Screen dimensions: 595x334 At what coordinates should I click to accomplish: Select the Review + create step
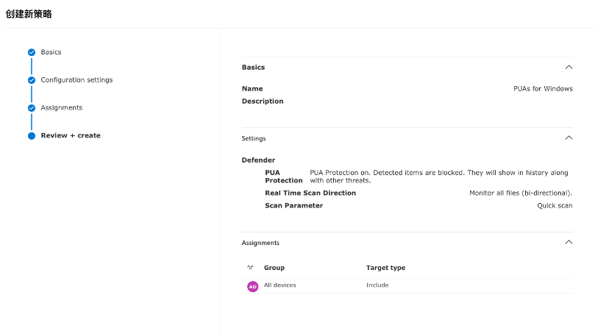click(71, 135)
